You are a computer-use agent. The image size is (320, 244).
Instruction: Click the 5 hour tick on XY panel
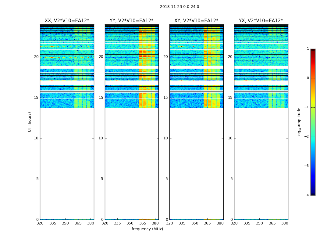167,179
